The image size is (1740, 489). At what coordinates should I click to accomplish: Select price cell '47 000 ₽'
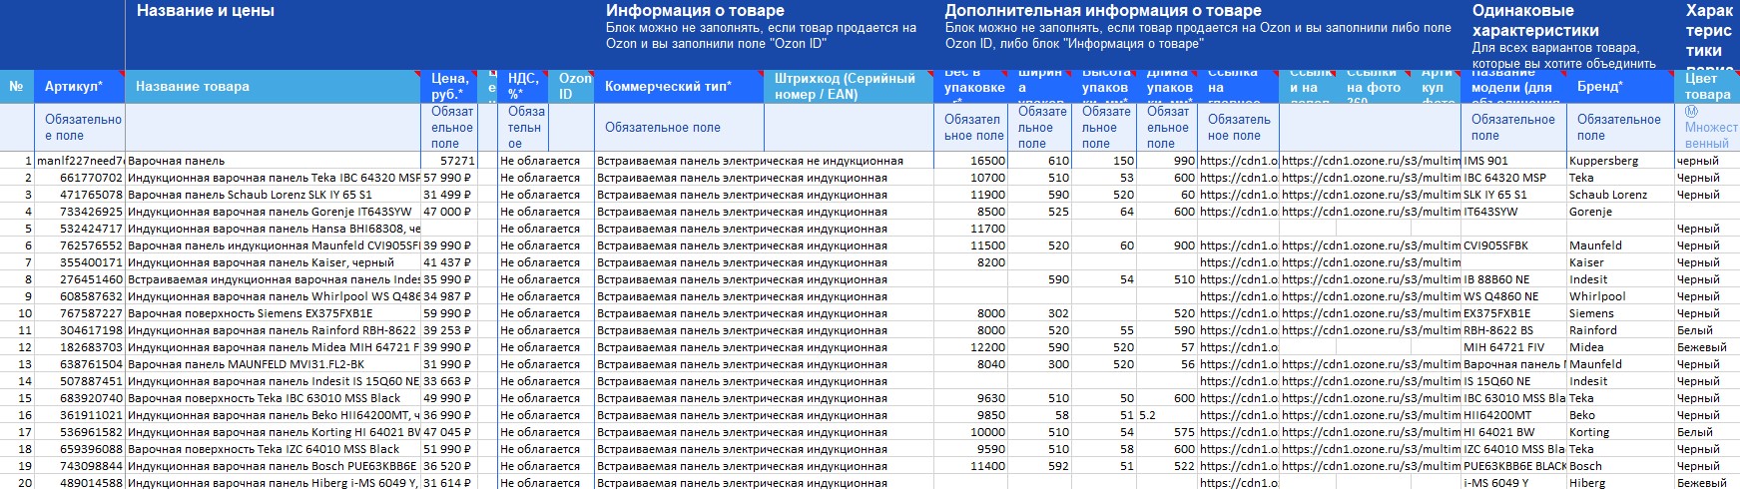coord(449,212)
